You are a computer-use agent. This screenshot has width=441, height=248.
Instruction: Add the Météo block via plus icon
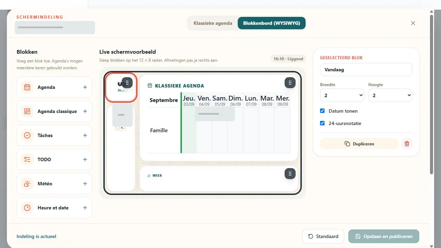coord(85,184)
